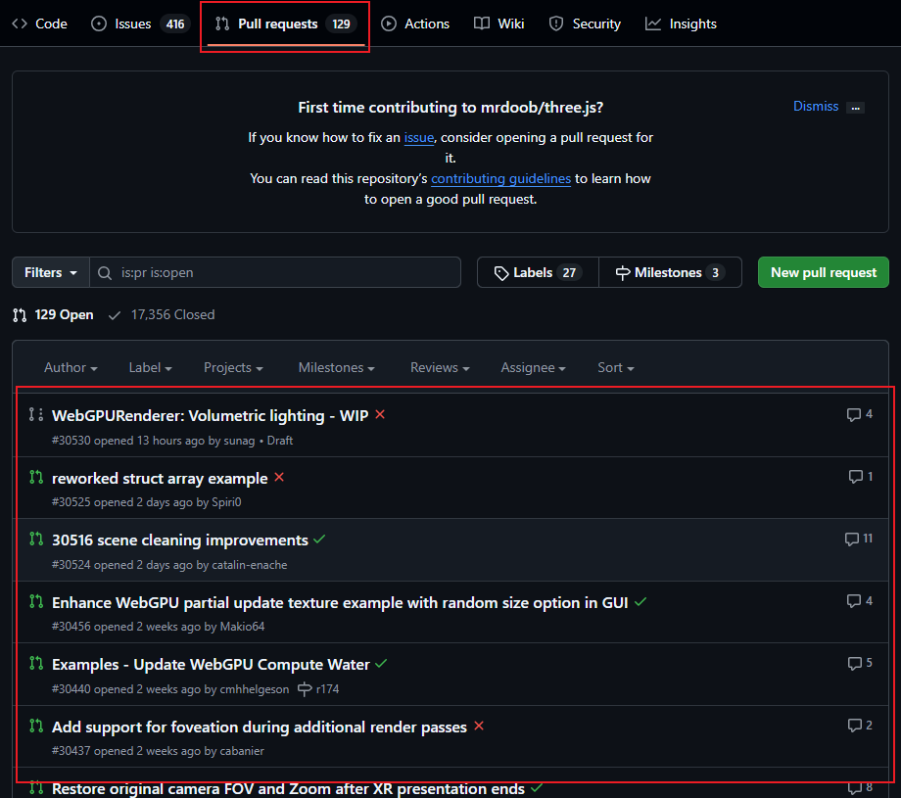Expand the Projects filter dropdown

coord(233,368)
